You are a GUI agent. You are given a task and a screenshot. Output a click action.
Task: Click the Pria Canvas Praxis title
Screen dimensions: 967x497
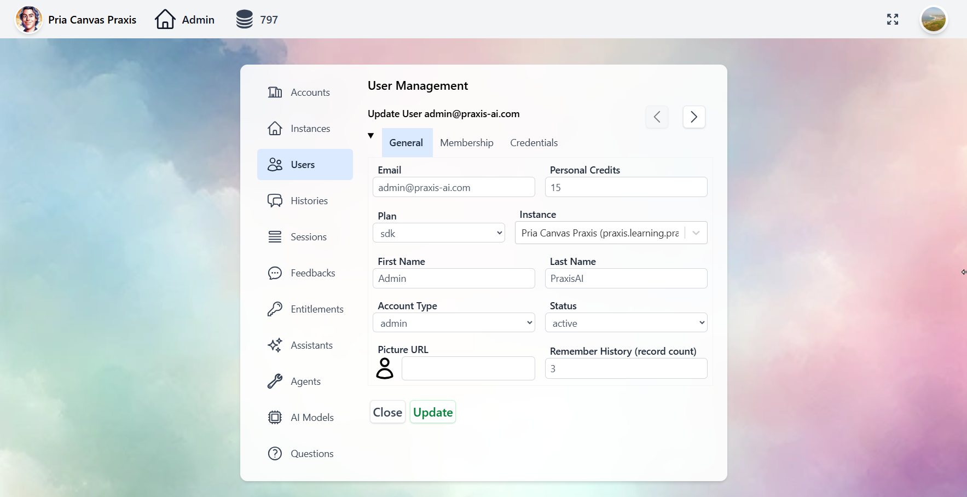coord(92,20)
